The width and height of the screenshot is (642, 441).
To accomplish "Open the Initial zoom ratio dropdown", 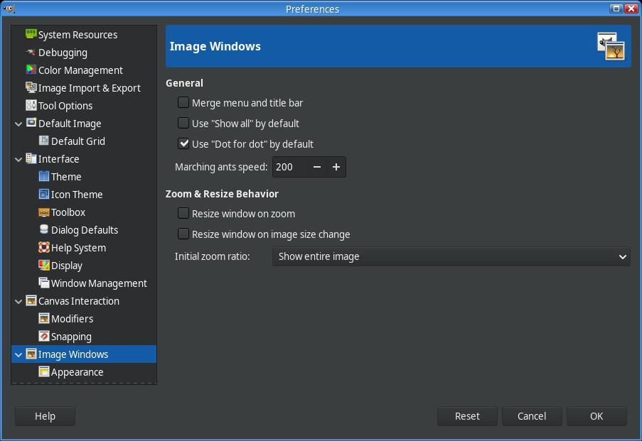I will [x=451, y=256].
